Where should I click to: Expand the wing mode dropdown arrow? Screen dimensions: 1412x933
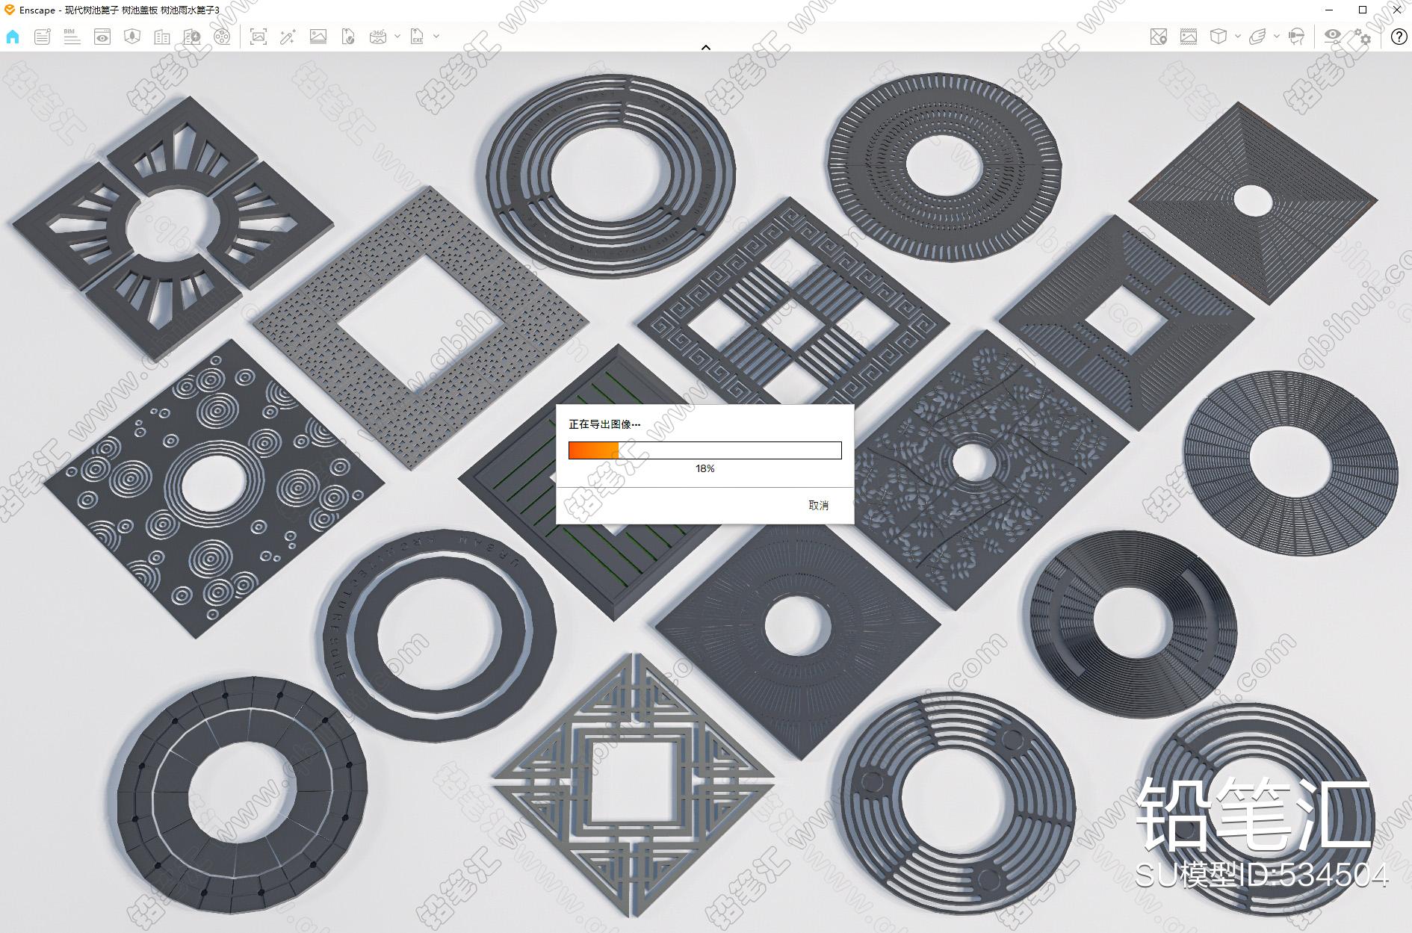pyautogui.click(x=1277, y=36)
